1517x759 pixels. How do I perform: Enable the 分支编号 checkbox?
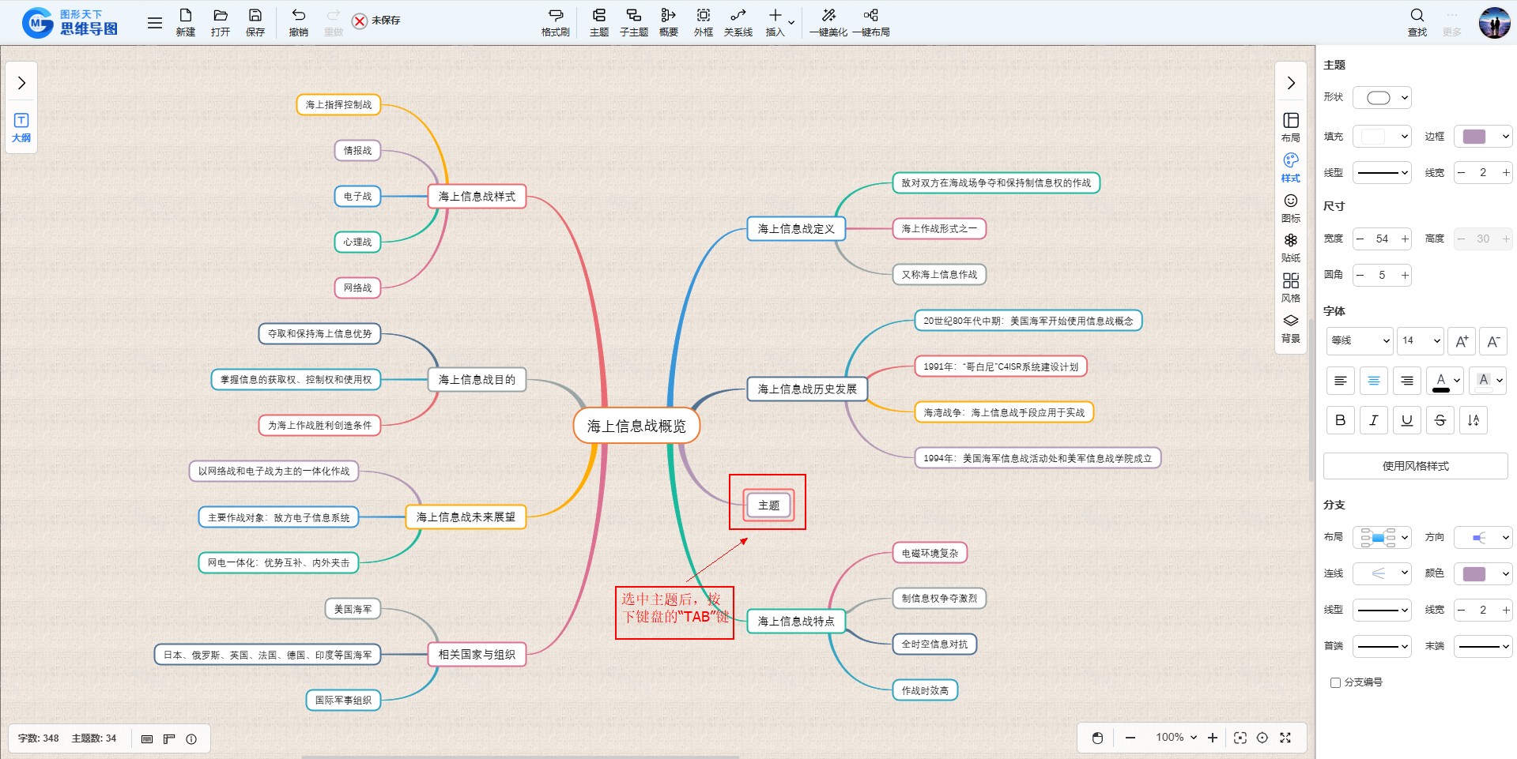tap(1335, 682)
